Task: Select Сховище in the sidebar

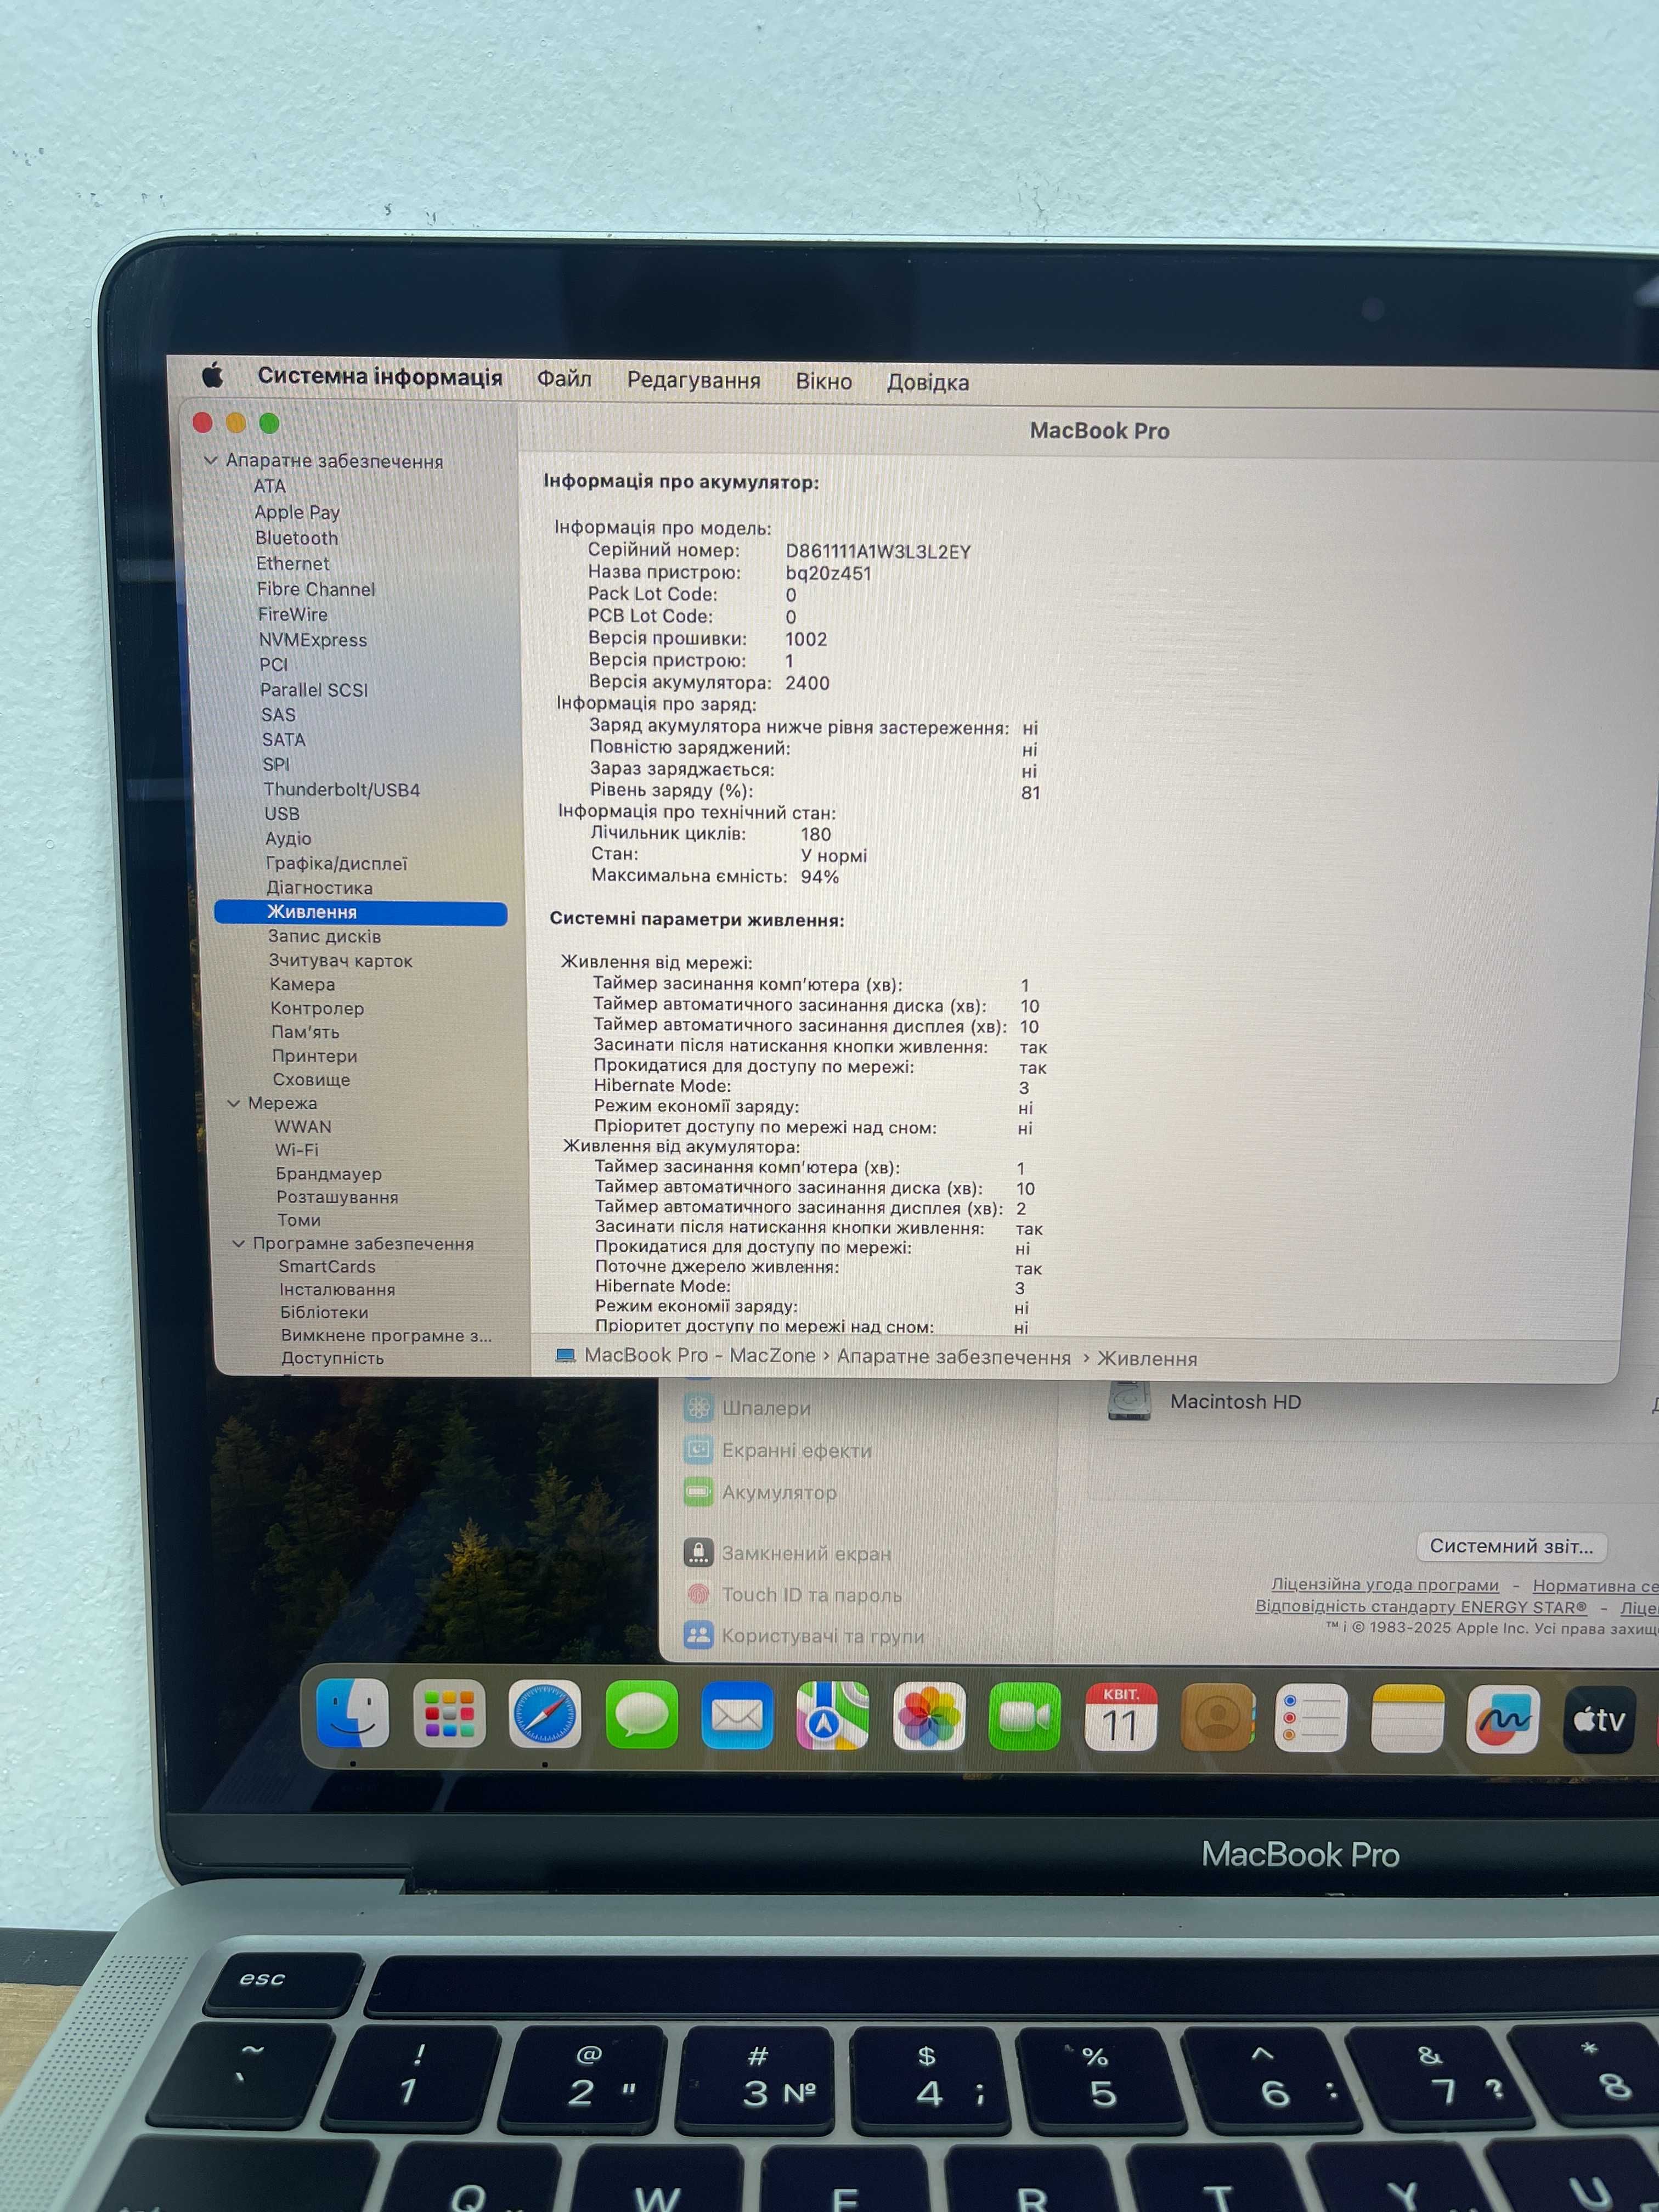Action: click(311, 1080)
